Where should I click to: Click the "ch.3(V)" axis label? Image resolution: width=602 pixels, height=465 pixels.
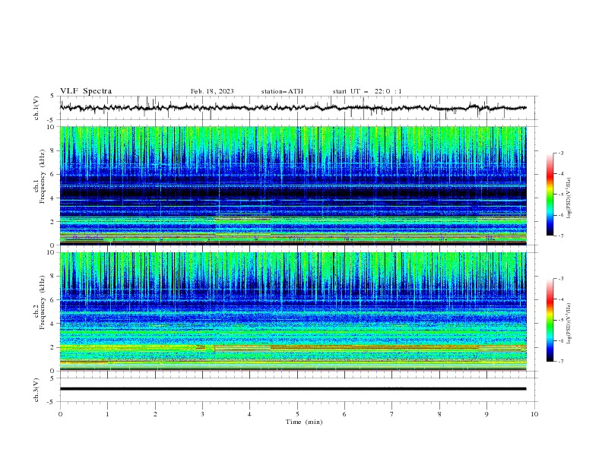[36, 390]
